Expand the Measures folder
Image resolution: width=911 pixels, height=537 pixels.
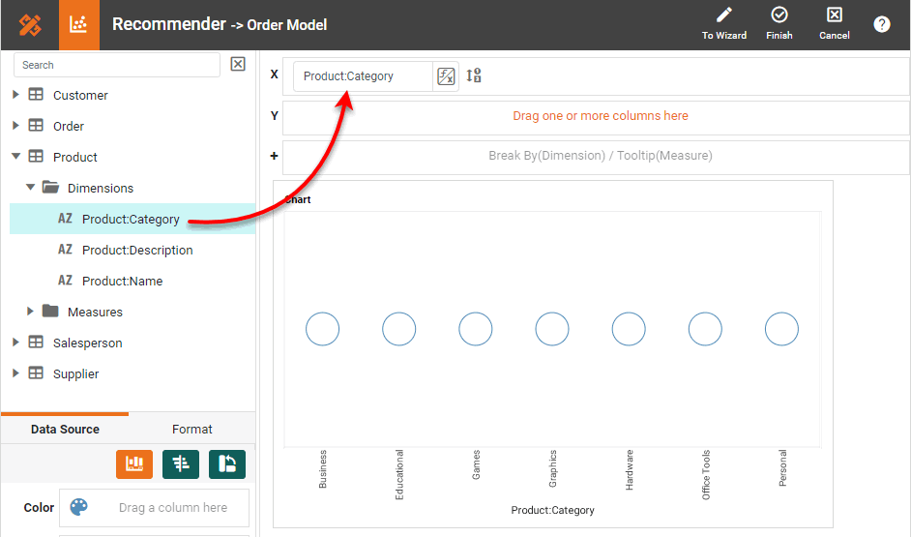[x=30, y=312]
